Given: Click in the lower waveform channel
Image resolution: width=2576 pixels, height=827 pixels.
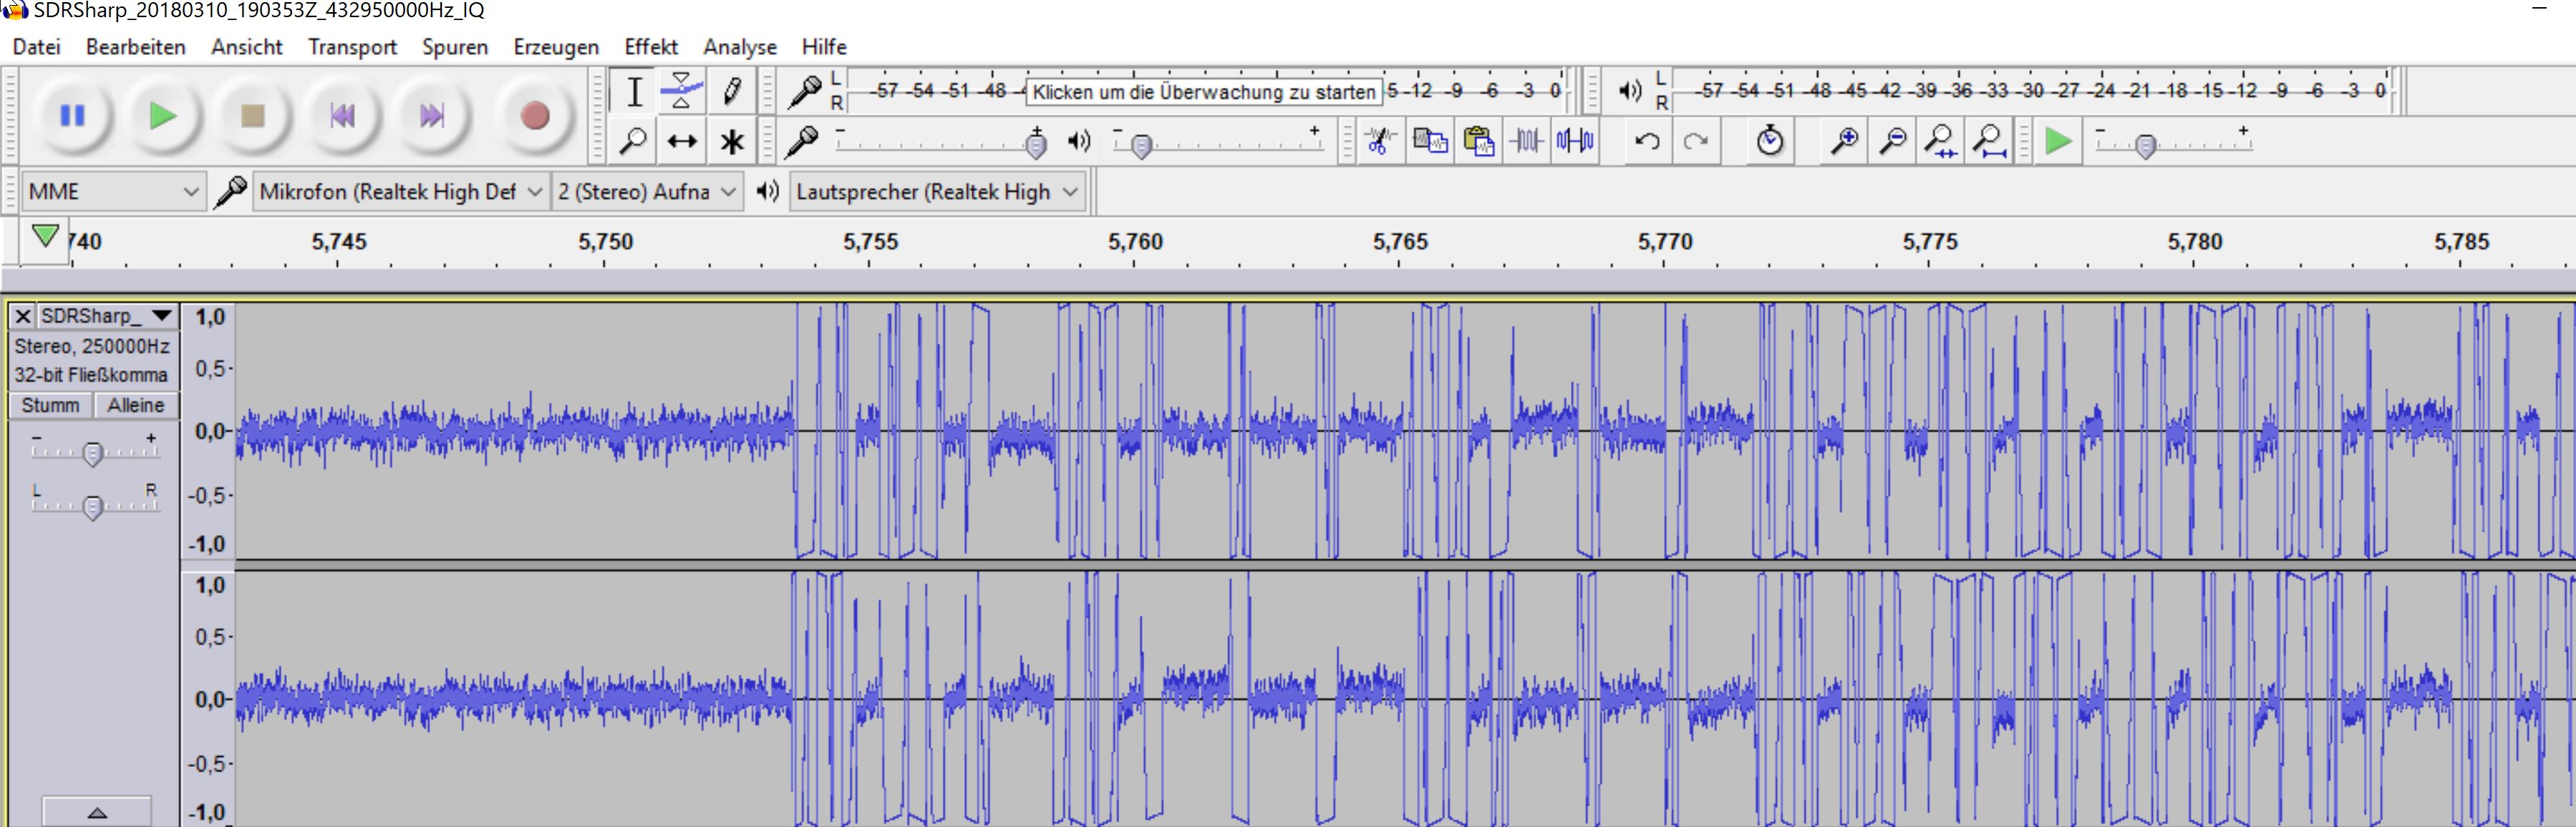Looking at the screenshot, I should 1404,698.
